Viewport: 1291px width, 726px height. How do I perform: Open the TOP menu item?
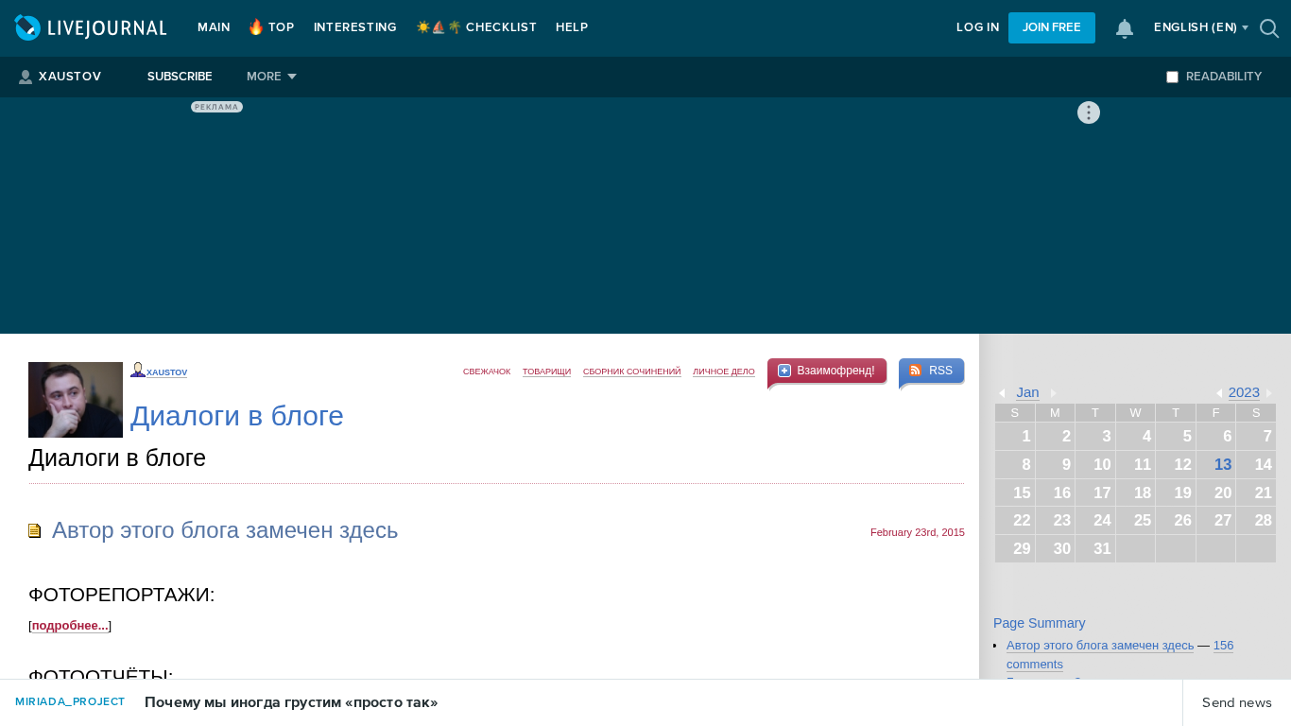[x=271, y=27]
